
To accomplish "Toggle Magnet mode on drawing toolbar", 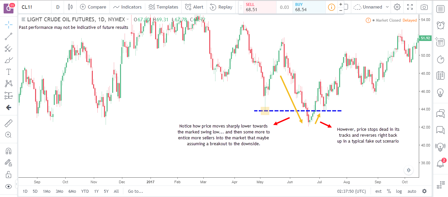I will point(9,151).
